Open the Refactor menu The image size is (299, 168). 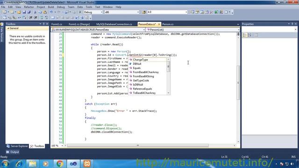click(x=29, y=7)
